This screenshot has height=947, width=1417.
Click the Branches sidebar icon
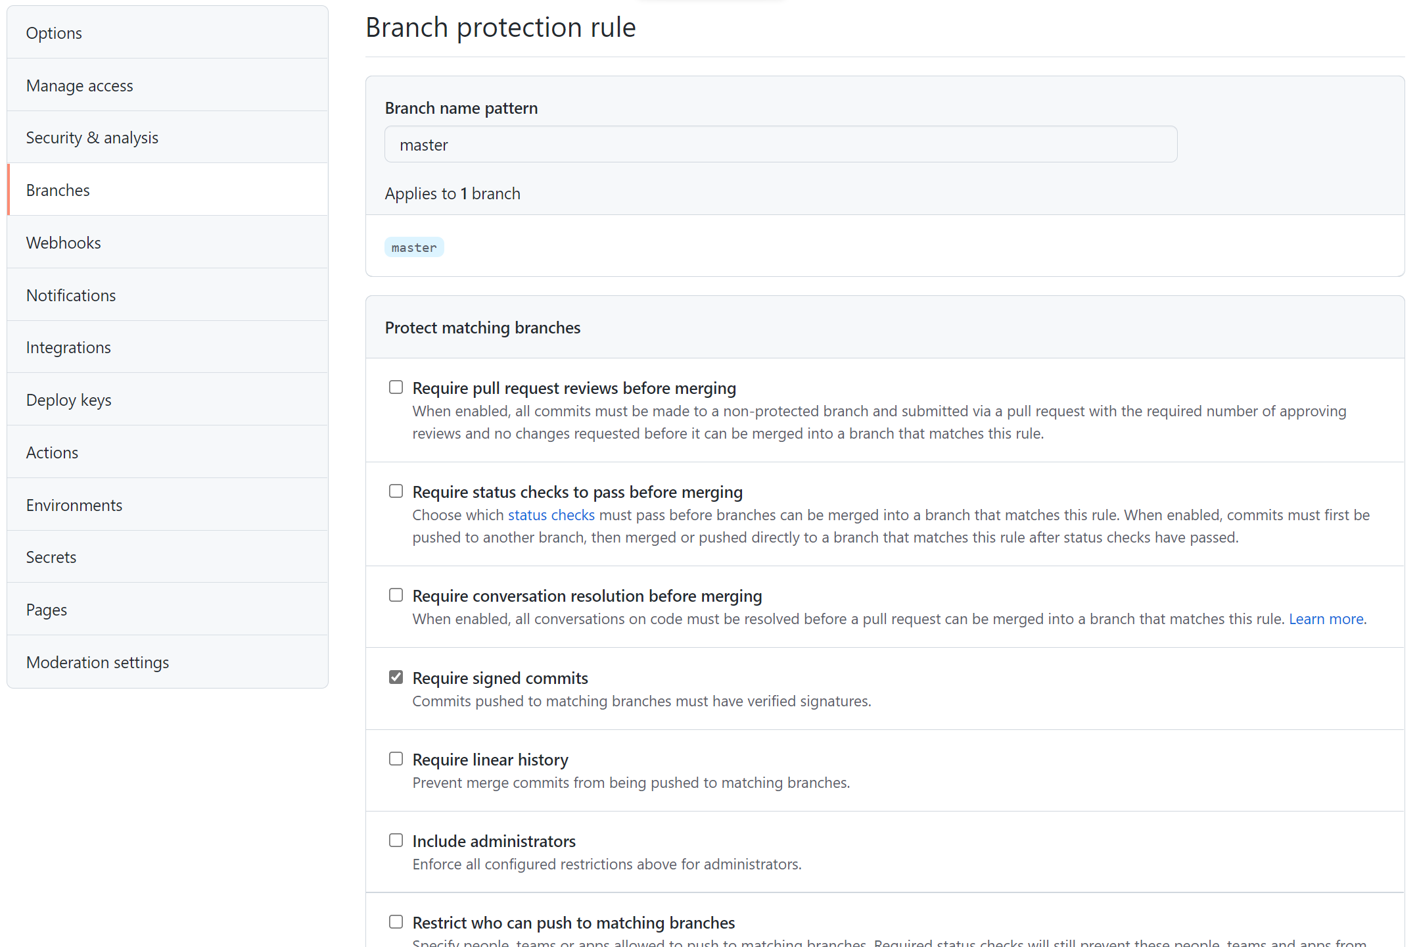[56, 189]
